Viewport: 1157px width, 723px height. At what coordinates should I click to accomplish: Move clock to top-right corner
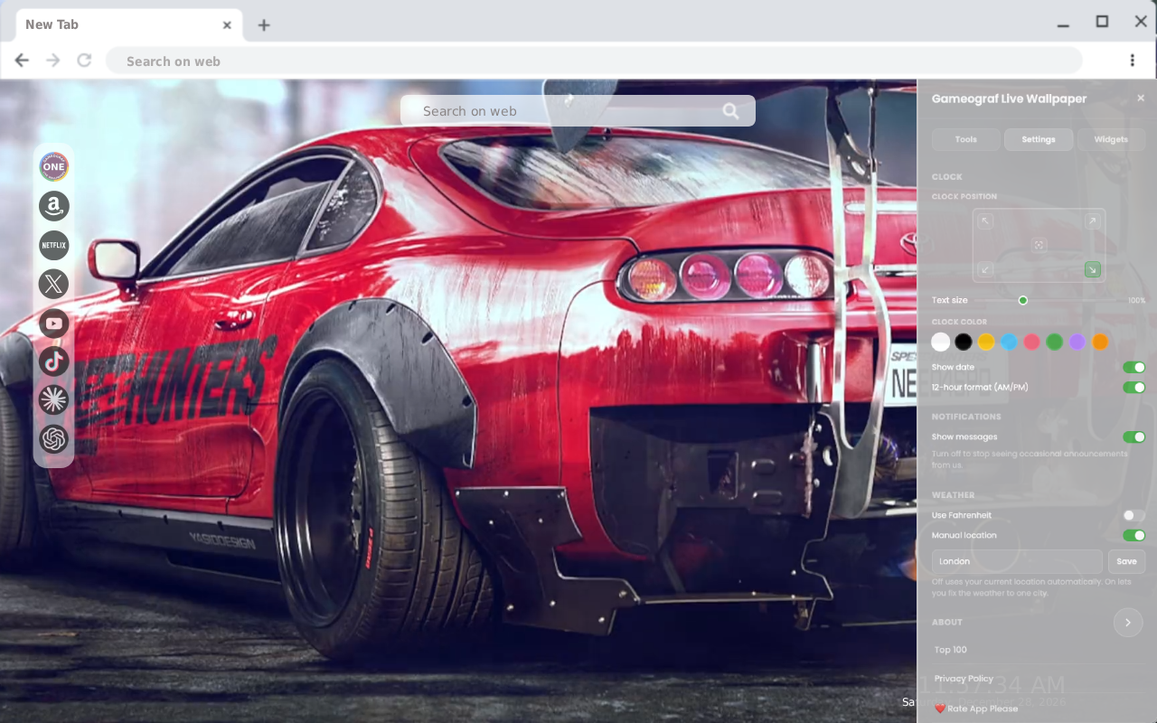(1093, 221)
